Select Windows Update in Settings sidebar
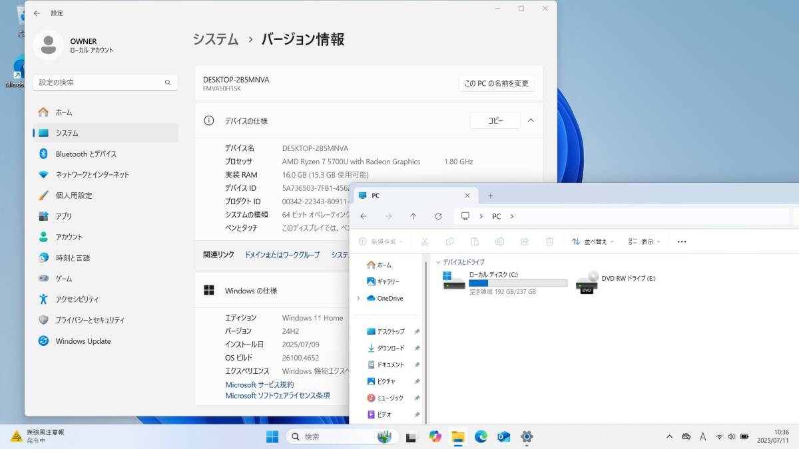The height and width of the screenshot is (449, 799). (x=83, y=341)
